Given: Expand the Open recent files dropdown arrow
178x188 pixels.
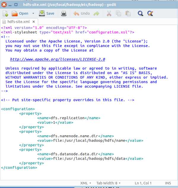Looking at the screenshot, I should (33, 13).
